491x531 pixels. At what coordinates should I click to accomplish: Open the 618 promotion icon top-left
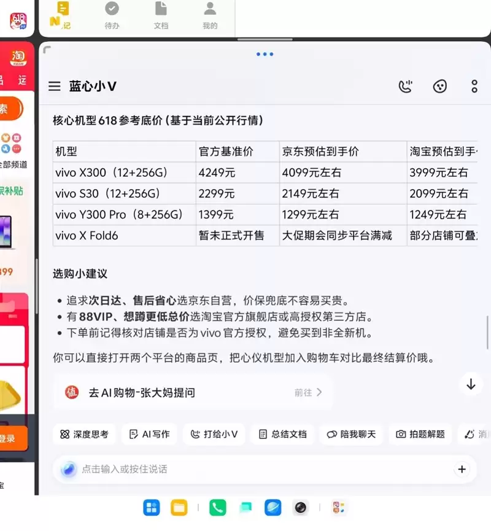point(18,21)
